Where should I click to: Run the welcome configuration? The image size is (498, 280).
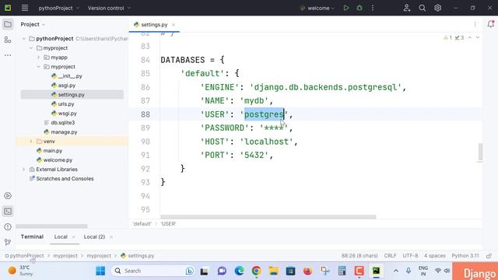(345, 8)
